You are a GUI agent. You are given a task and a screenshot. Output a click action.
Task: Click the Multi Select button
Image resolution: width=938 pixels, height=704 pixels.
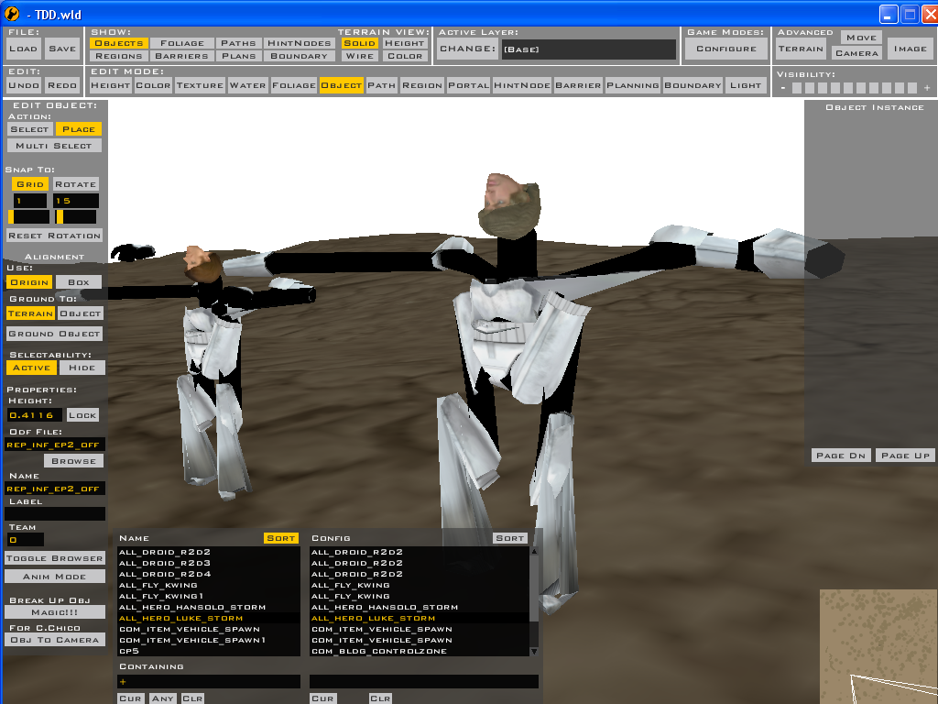tap(54, 146)
